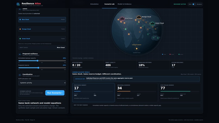Click the 25% prepared reserve value

[64, 65]
